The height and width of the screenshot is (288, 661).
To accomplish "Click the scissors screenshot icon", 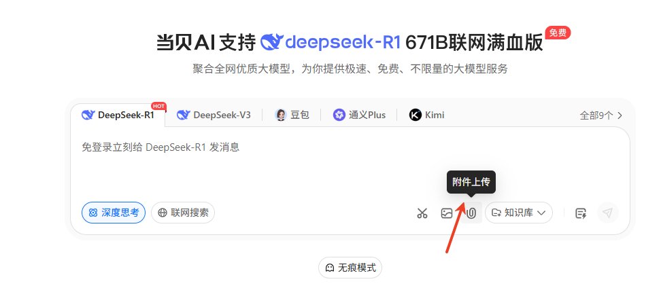I will point(422,213).
